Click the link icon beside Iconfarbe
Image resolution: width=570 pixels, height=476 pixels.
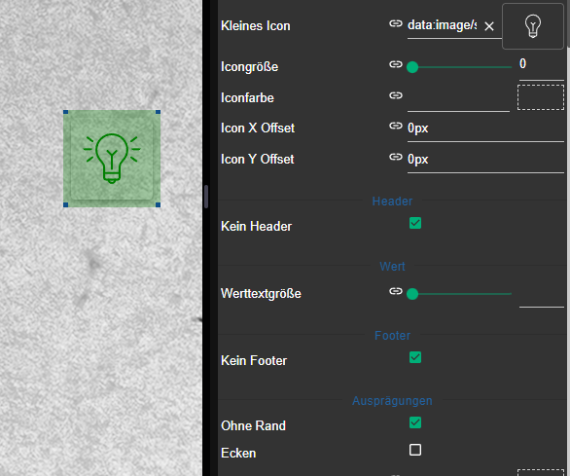pyautogui.click(x=396, y=95)
